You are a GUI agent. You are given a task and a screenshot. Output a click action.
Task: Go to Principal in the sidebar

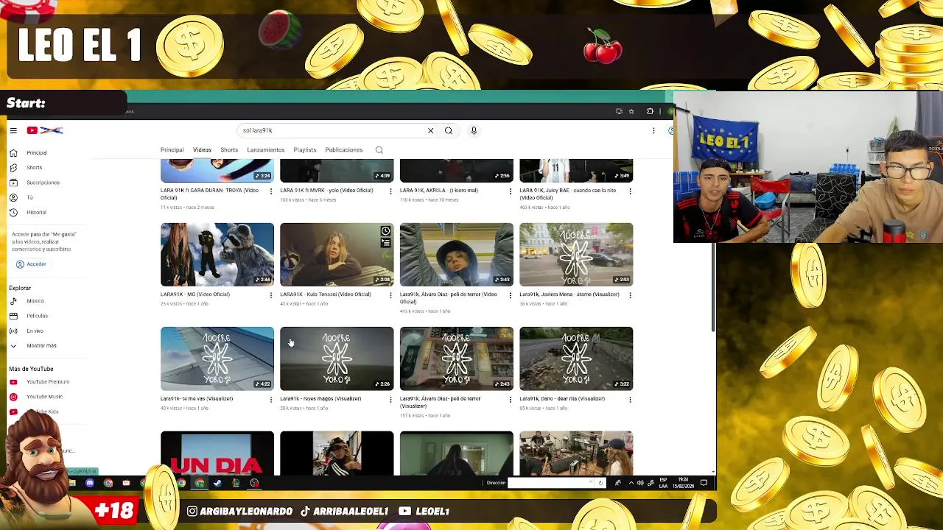click(37, 153)
